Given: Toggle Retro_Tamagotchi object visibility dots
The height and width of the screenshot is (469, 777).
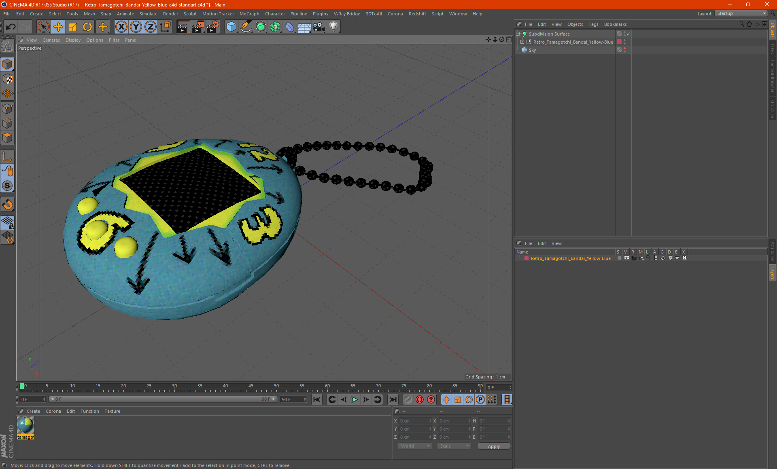Looking at the screenshot, I should pyautogui.click(x=624, y=42).
